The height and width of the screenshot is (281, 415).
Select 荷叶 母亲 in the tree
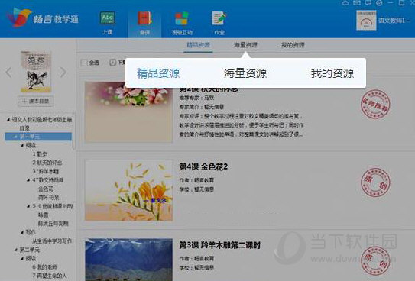[x=48, y=198]
